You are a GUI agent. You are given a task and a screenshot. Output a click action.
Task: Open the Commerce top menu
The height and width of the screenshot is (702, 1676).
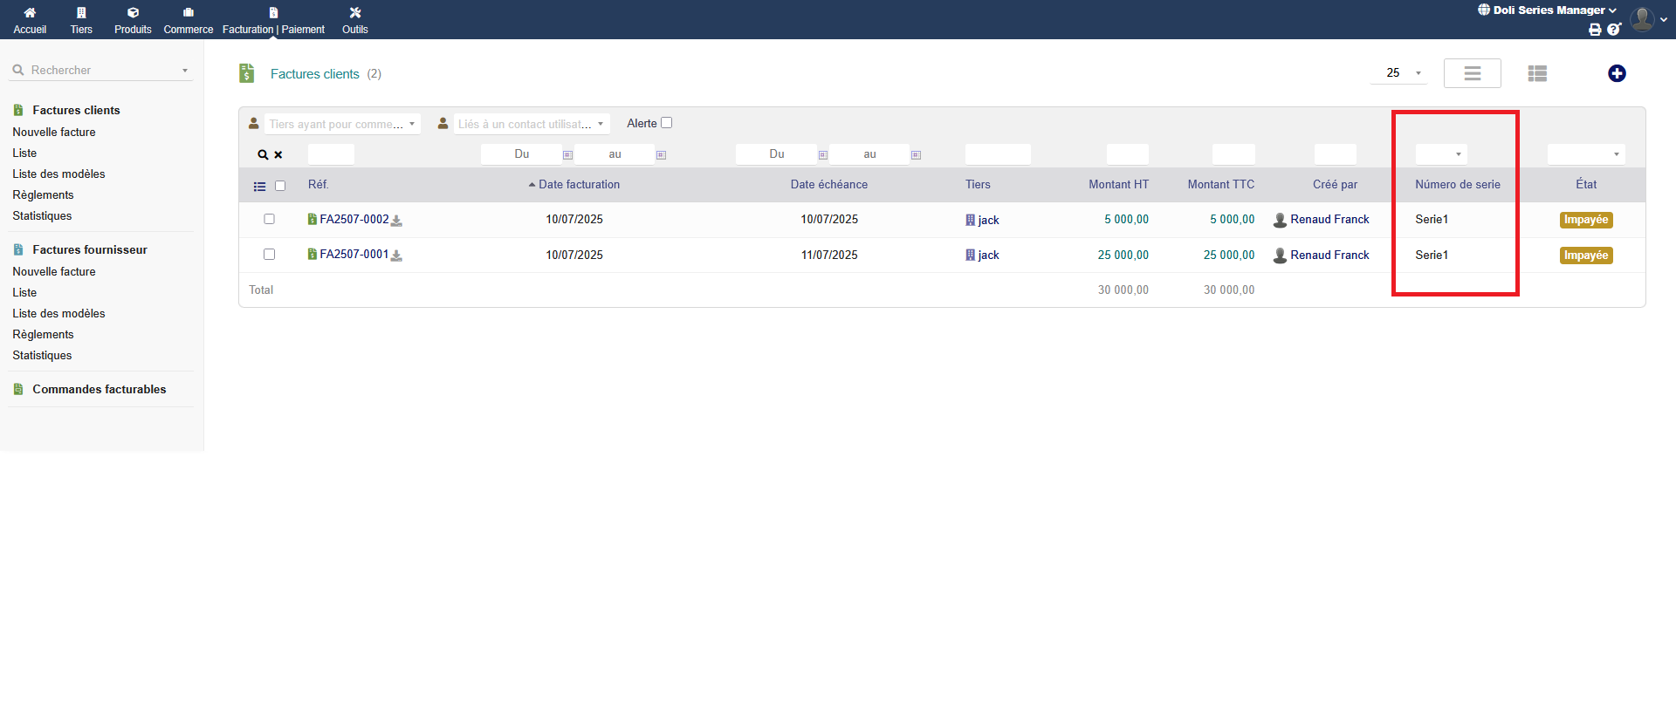click(x=189, y=20)
